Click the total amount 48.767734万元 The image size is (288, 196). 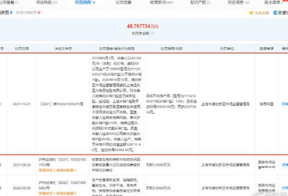pyautogui.click(x=143, y=26)
